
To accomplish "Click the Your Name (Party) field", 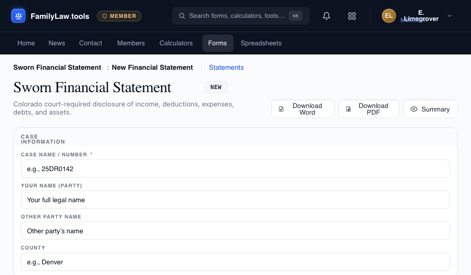I will [235, 200].
